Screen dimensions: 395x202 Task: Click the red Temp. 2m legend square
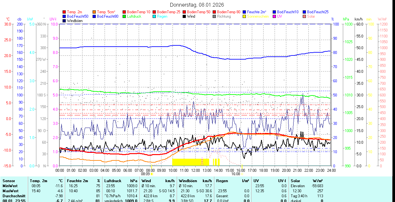[x=64, y=12]
